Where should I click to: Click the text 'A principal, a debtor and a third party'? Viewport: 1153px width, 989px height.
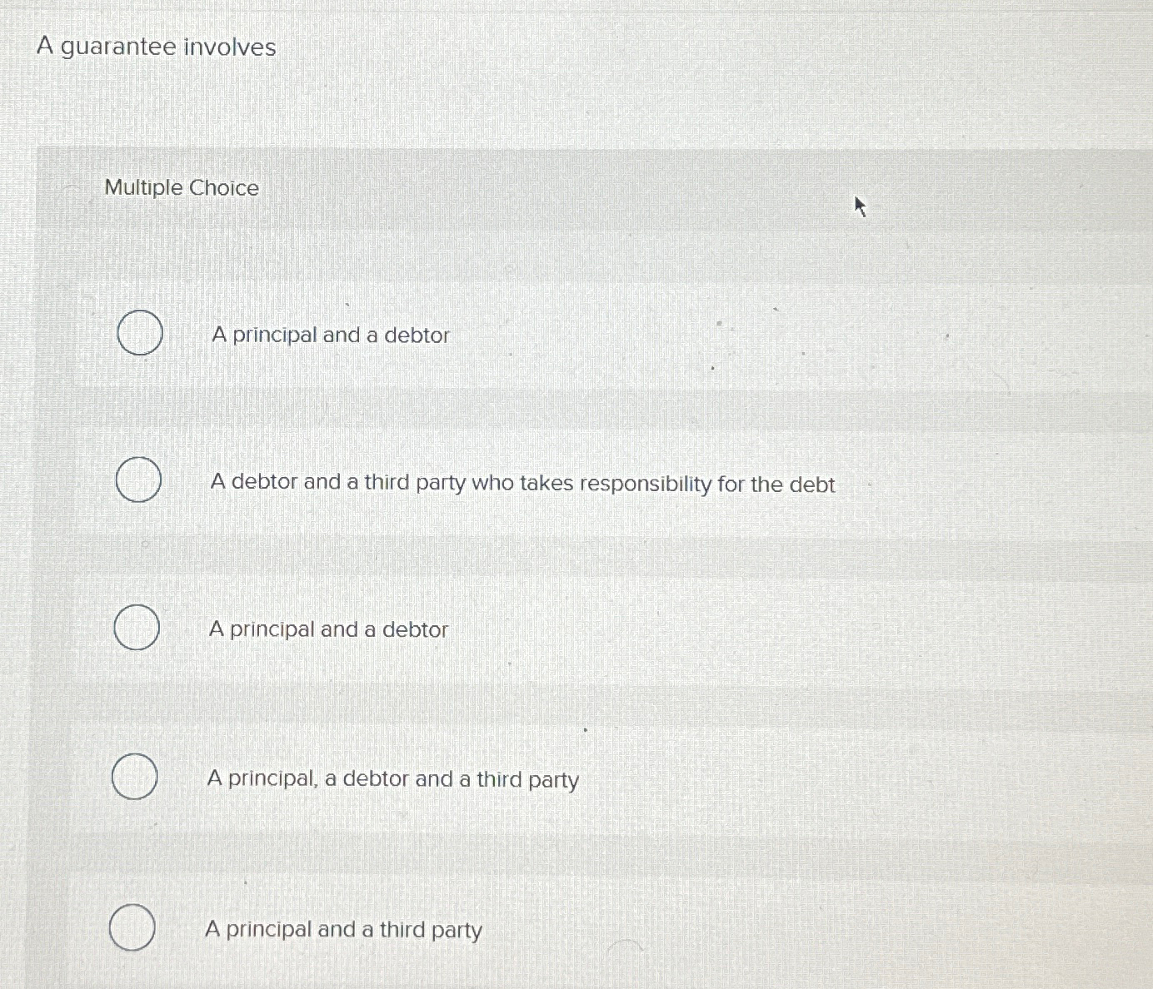pos(392,779)
